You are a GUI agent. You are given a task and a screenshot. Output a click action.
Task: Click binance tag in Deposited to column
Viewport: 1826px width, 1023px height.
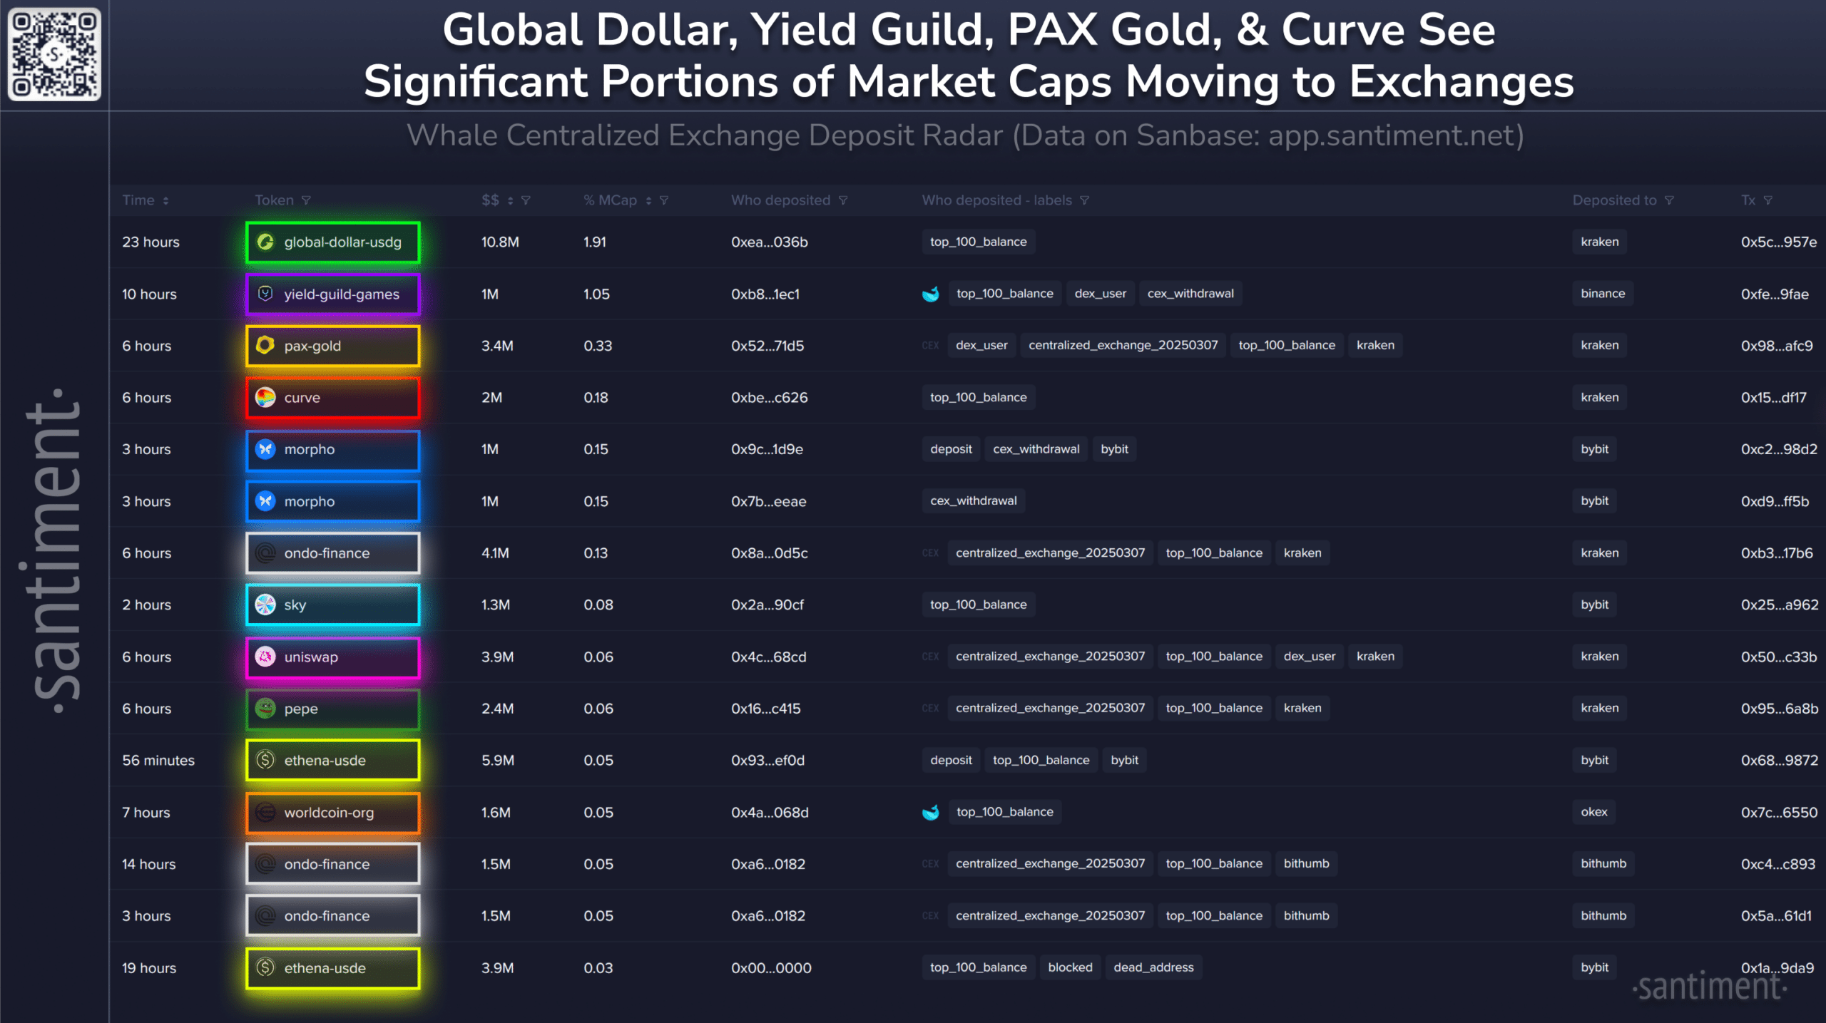point(1602,293)
